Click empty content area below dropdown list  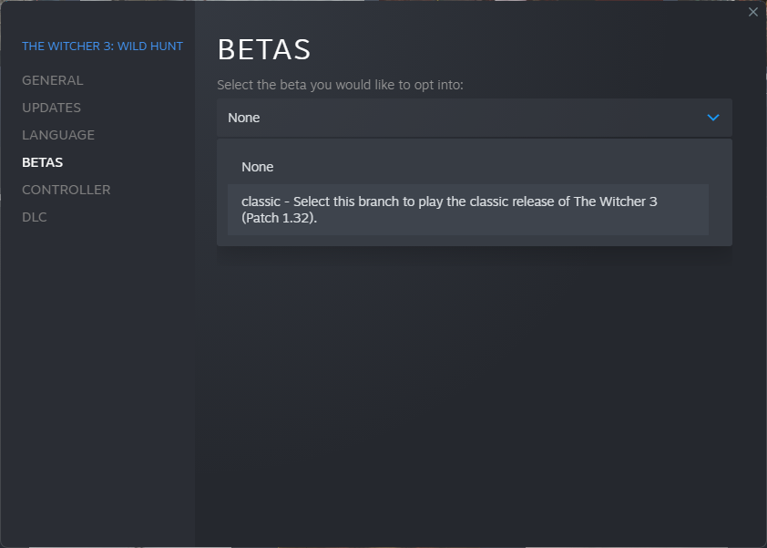click(474, 383)
